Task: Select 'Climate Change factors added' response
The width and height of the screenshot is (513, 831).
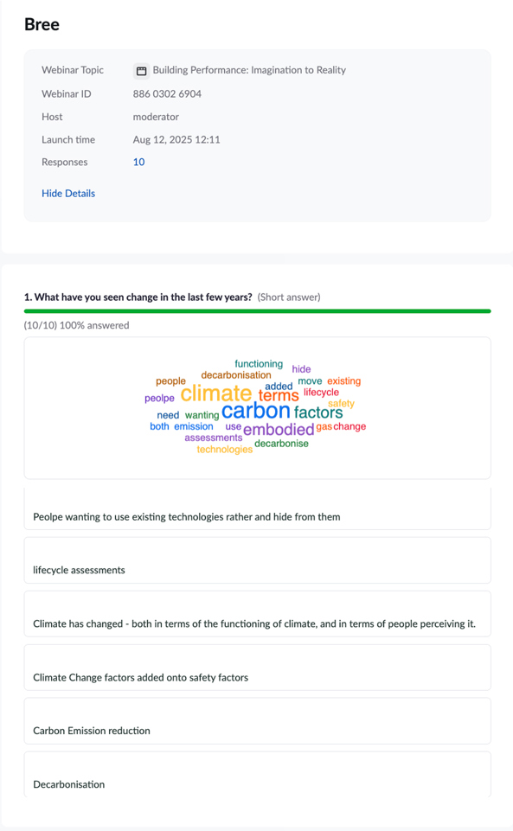Action: coord(257,668)
